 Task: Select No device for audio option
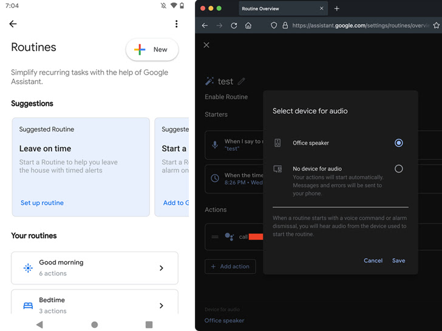398,169
